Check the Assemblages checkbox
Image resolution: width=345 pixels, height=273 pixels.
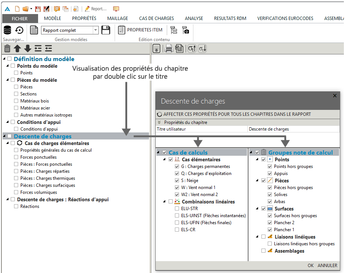pyautogui.click(x=263, y=251)
